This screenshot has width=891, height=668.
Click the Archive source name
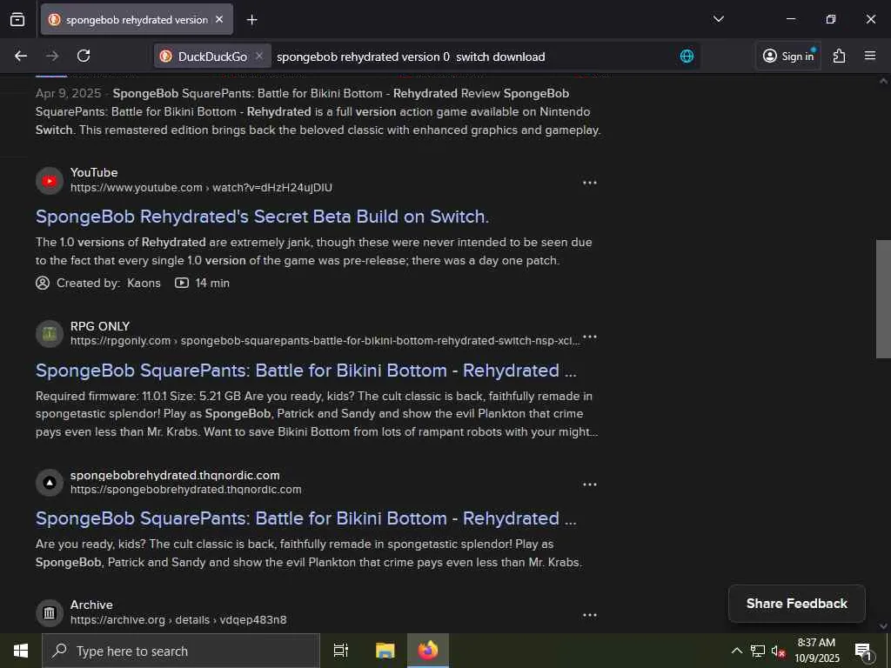click(91, 605)
